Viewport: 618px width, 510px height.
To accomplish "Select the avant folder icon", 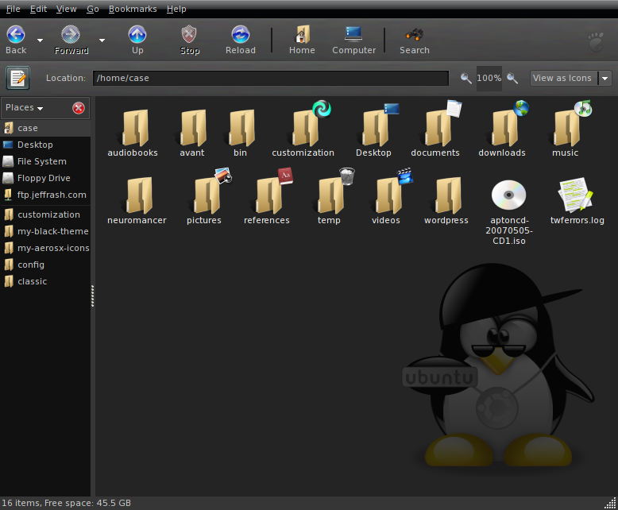I will [192, 128].
